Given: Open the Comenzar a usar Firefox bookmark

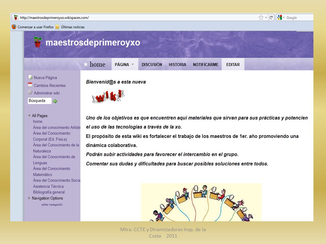Looking at the screenshot, I should [36, 27].
